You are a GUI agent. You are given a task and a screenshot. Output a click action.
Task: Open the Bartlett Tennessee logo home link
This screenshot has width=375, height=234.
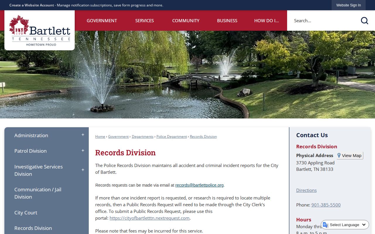coord(40,30)
